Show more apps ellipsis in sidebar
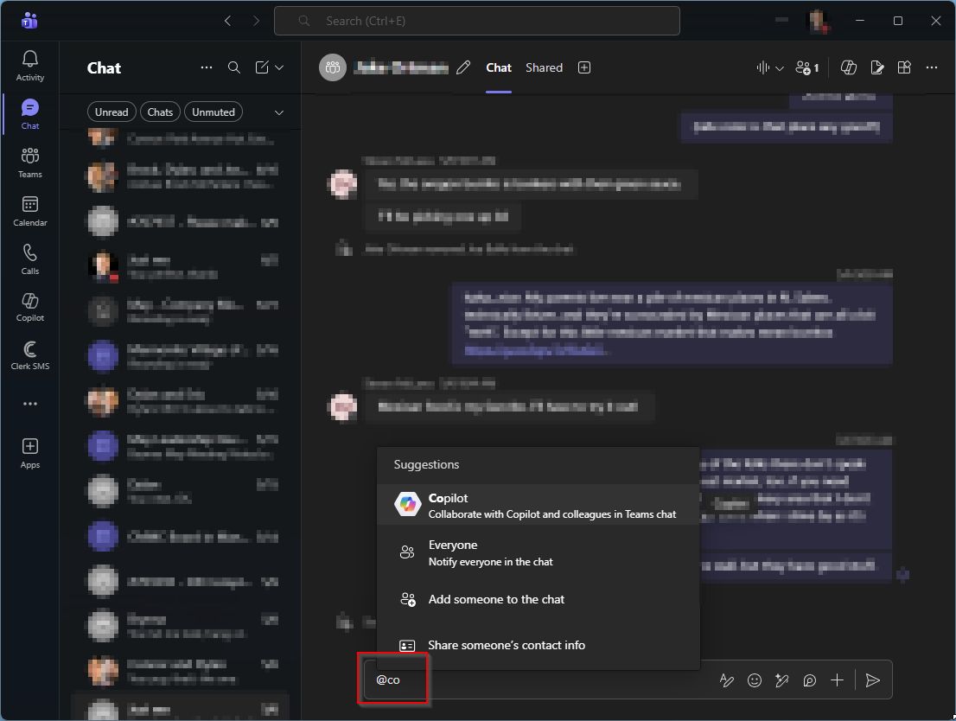956x721 pixels. pos(30,404)
